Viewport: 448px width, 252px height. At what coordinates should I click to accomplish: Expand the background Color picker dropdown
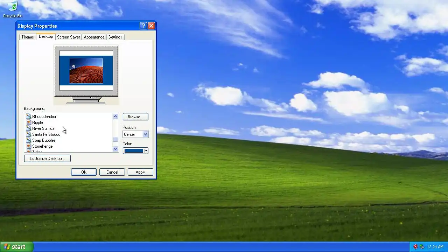pyautogui.click(x=146, y=151)
